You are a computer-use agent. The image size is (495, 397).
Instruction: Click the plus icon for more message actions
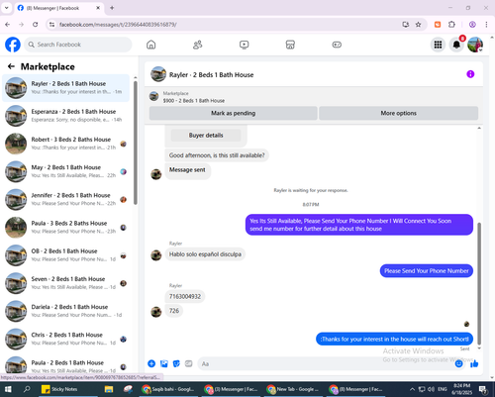[151, 363]
